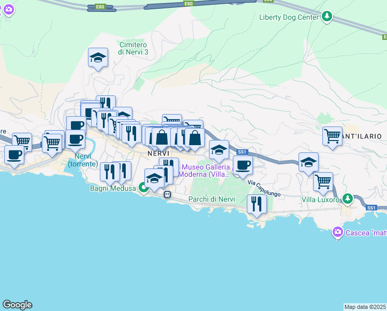Select the Cimitero di Nervi 3 label
Screen dimensions: 387x311
tap(133, 48)
